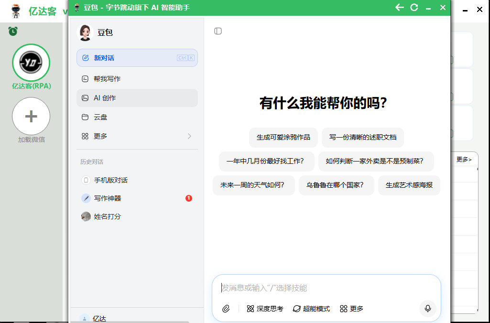Refresh the page with reload icon
This screenshot has width=490, height=323.
(414, 7)
